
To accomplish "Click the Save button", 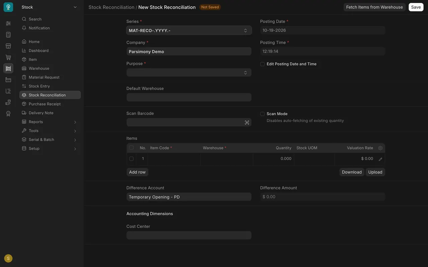I will coord(416,7).
